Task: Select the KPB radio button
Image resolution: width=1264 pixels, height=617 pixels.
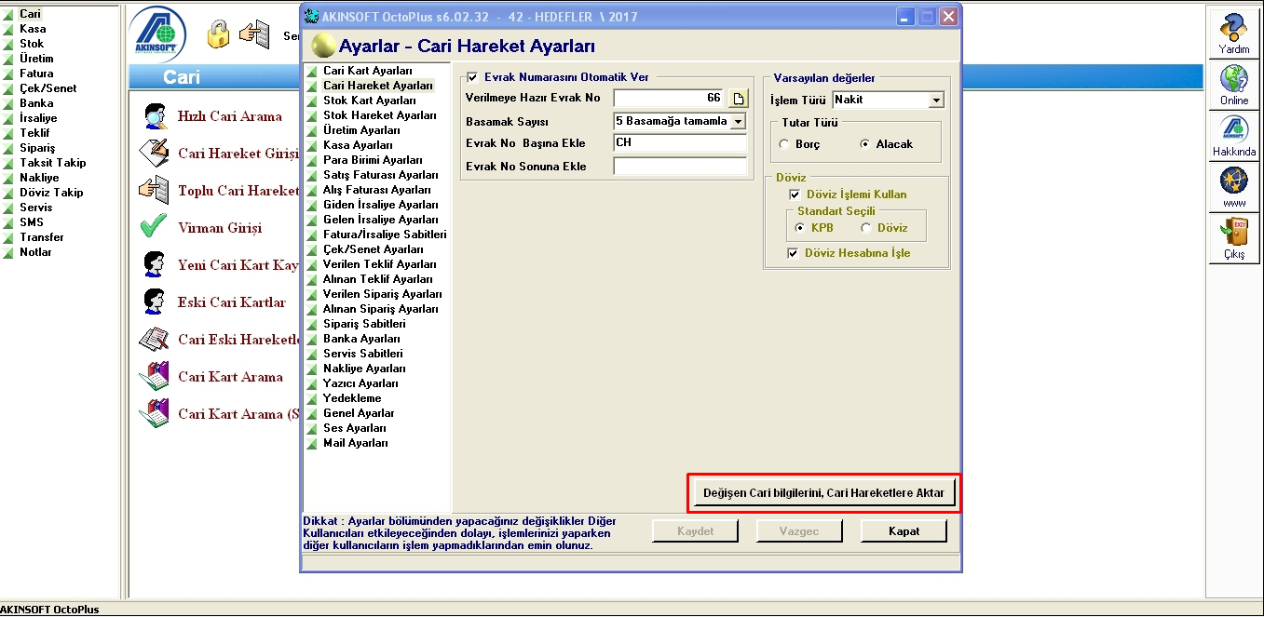Action: tap(800, 228)
